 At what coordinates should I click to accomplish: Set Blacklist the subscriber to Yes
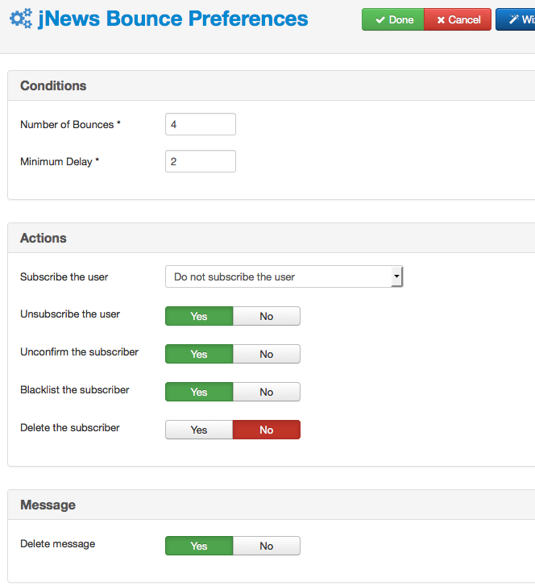point(199,392)
